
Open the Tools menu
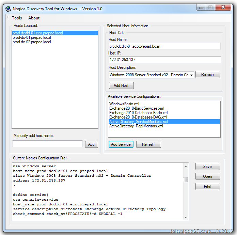(x=17, y=18)
